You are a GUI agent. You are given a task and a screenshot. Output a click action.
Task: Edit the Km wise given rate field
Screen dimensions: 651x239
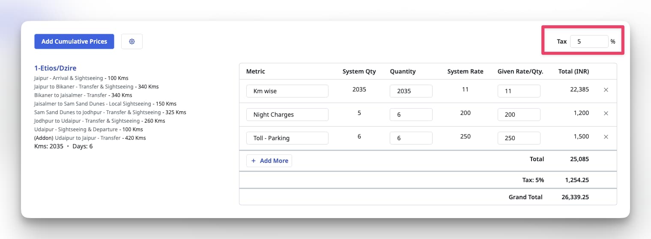pyautogui.click(x=519, y=91)
